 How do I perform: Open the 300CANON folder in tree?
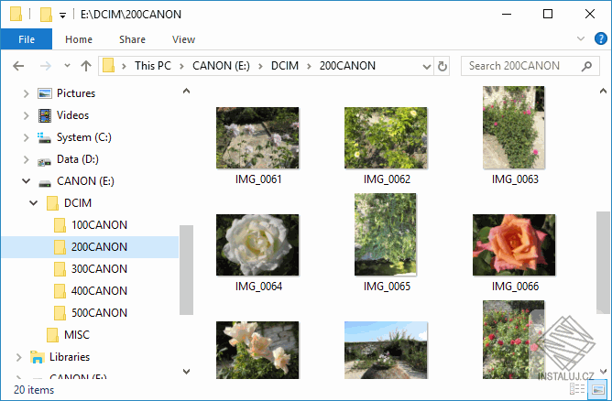[99, 269]
